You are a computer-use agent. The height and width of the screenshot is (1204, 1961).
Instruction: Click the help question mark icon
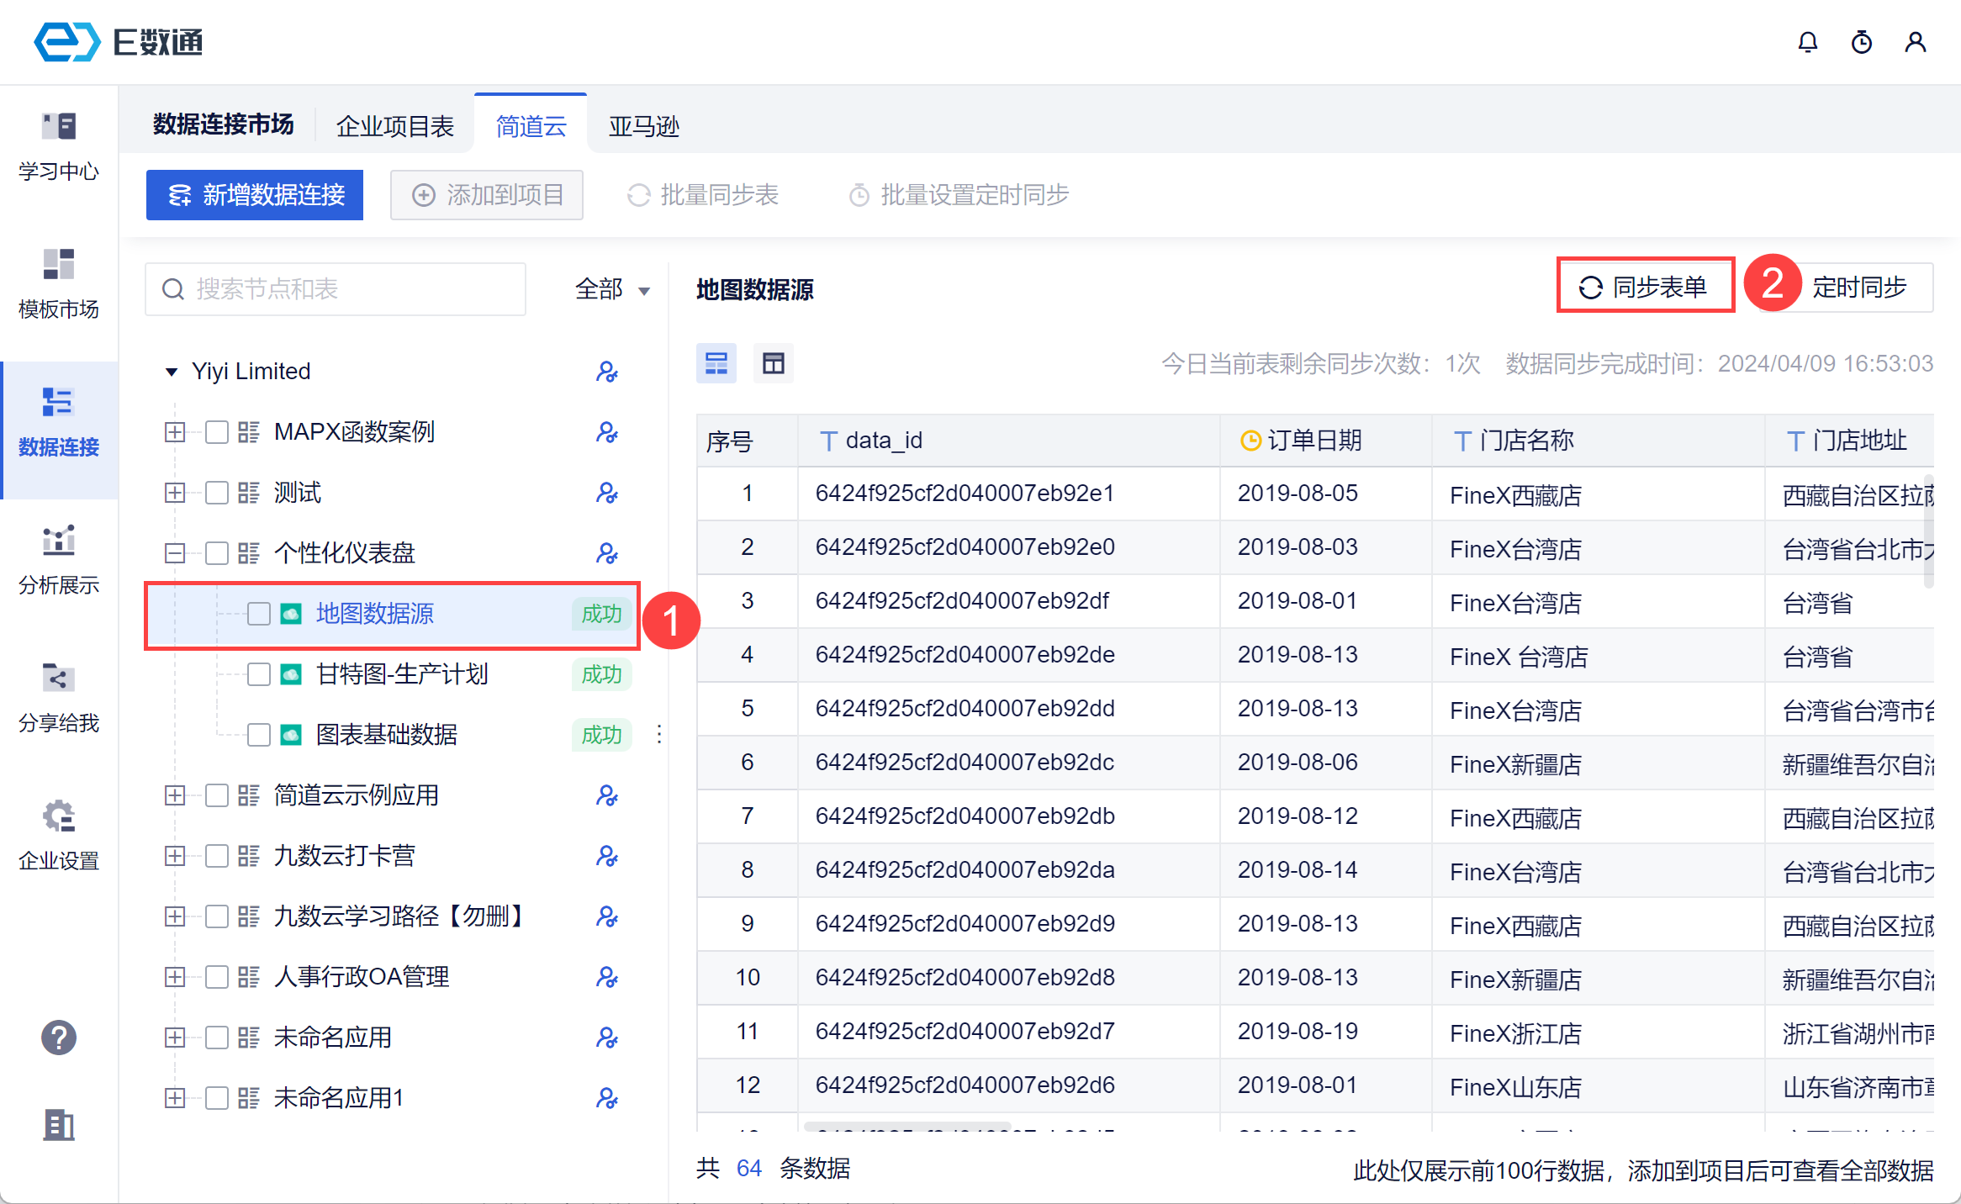coord(59,1038)
